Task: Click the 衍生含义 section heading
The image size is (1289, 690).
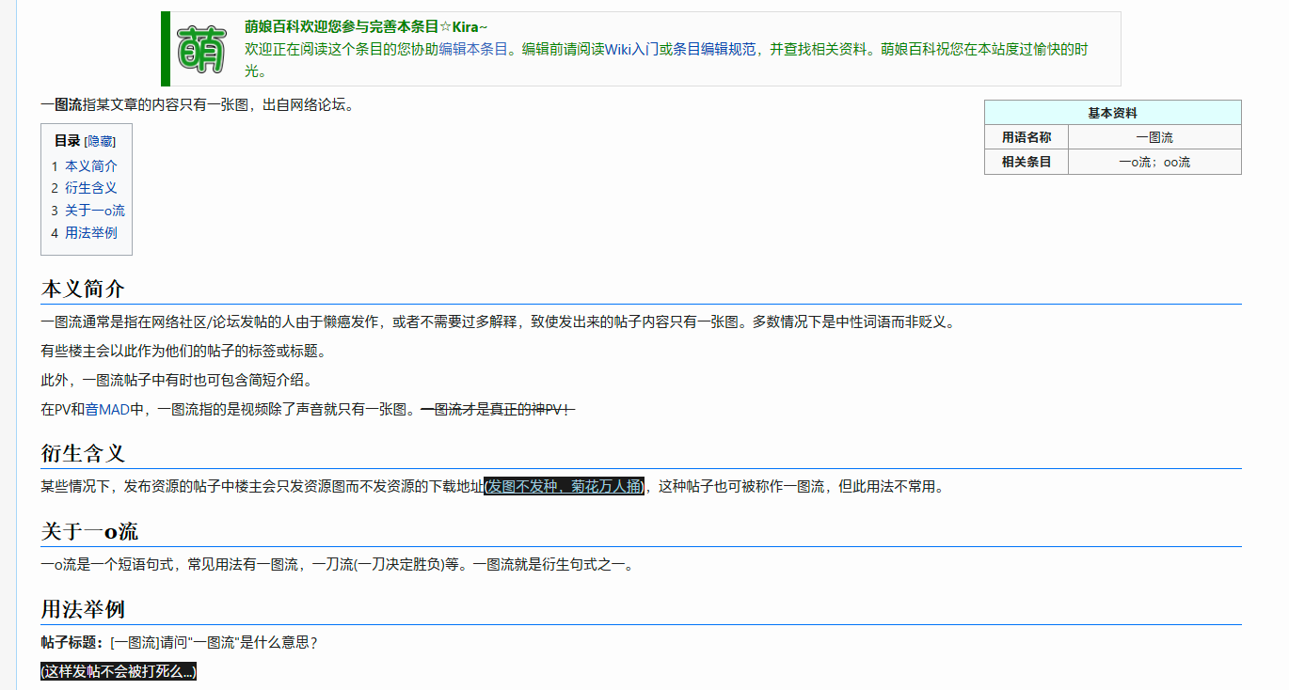Action: coord(83,453)
